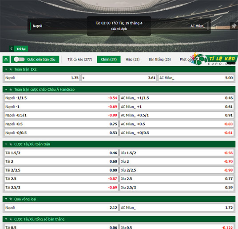This screenshot has height=229, width=238.
Task: Collapse the Toàn trận 1X2 section arrow
Action: click(x=6, y=69)
